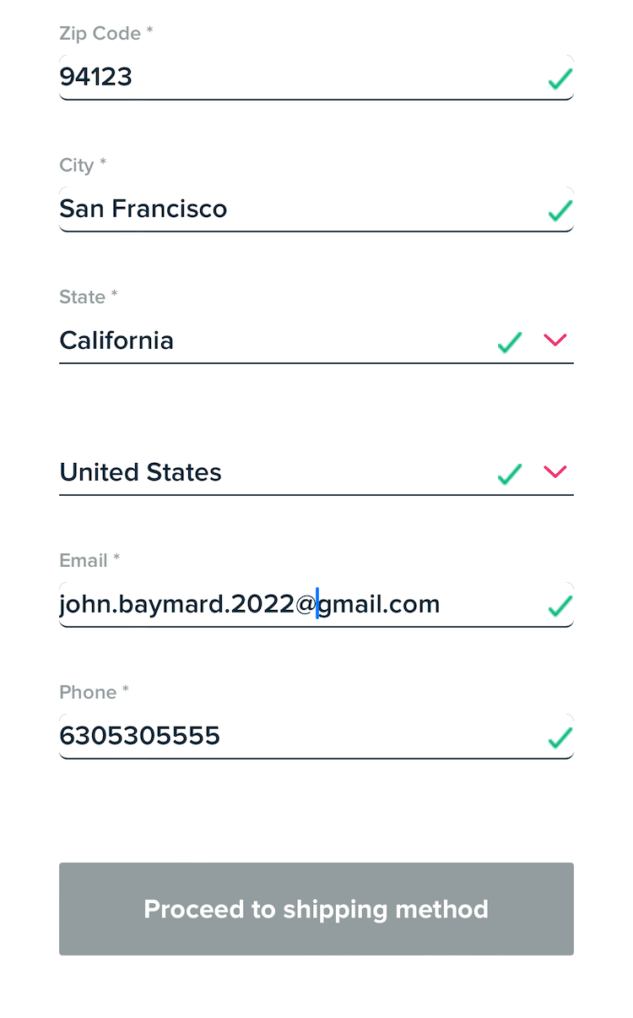Click the green checkmark in Email field
Screen dimensions: 633x1018
tap(560, 606)
